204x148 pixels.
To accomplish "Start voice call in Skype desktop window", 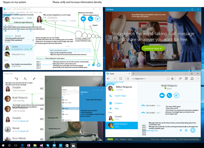I will [x=91, y=19].
